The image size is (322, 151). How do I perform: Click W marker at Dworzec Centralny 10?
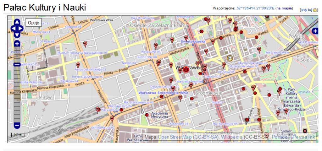[x=173, y=89]
